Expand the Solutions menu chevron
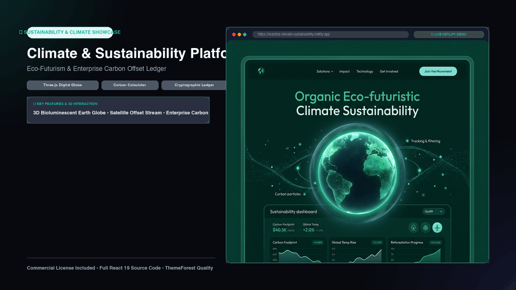 point(332,72)
